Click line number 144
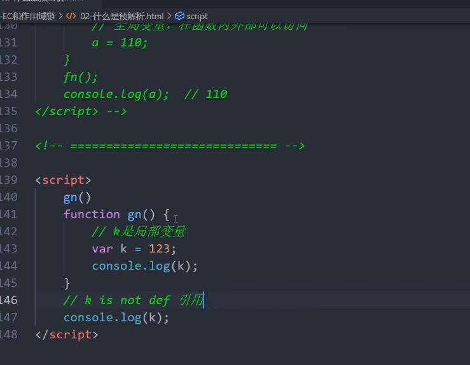 pos(8,266)
